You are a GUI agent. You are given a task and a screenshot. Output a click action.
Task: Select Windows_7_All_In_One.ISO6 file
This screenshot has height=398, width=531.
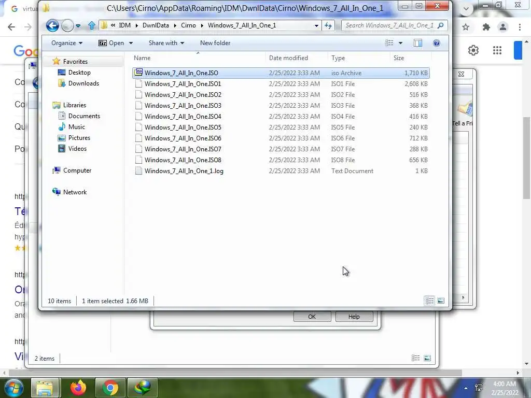click(281, 138)
